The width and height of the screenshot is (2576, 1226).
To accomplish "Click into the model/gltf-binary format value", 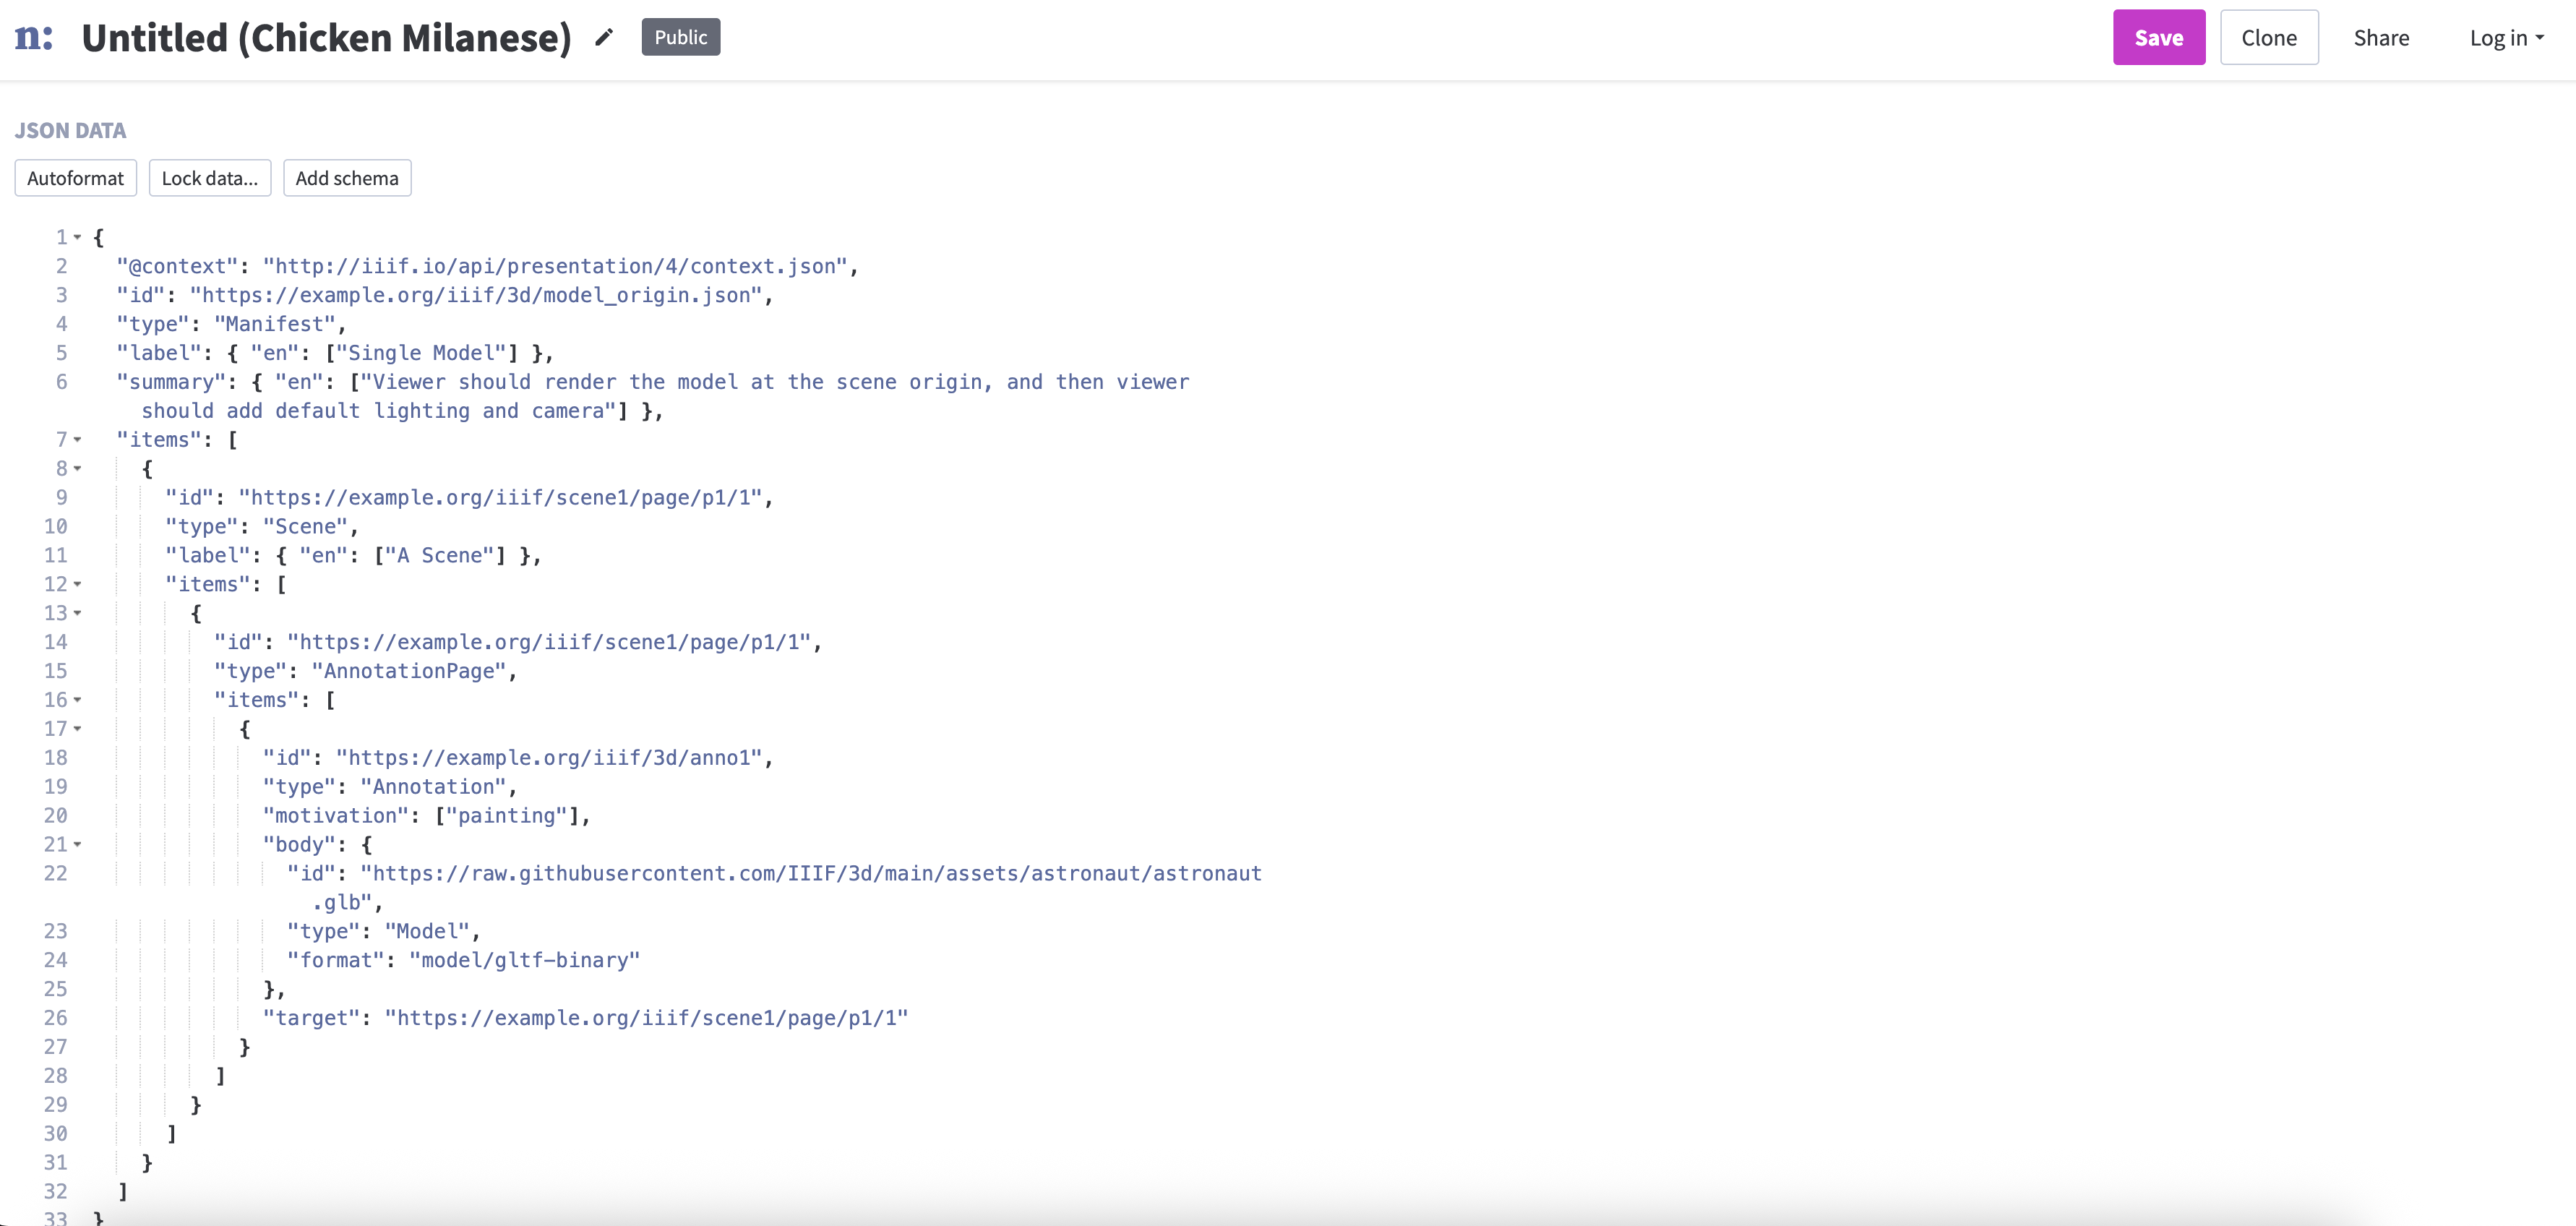I will 524,960.
